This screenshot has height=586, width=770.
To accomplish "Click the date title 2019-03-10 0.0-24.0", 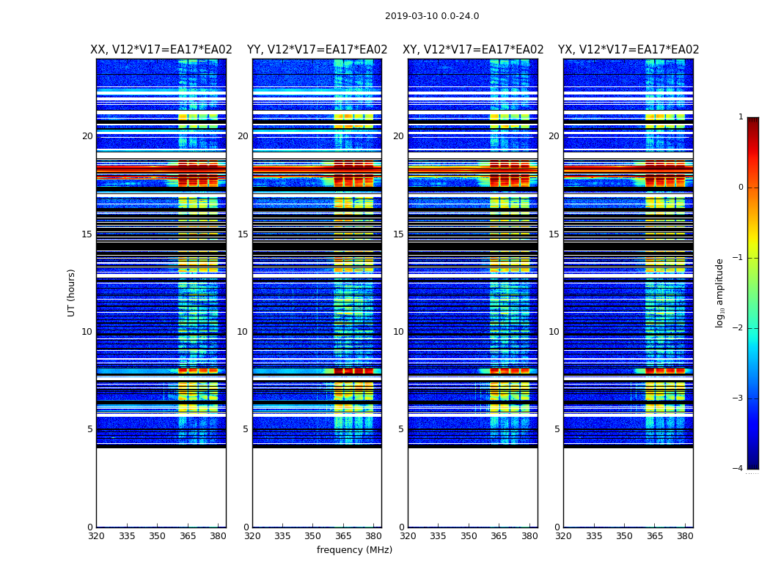I will pyautogui.click(x=431, y=16).
